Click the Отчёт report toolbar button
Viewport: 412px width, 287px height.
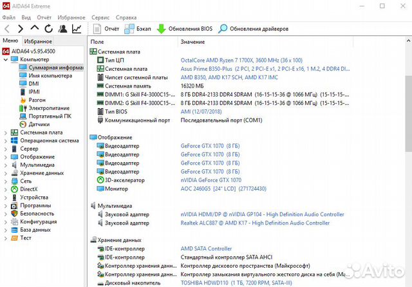106,28
